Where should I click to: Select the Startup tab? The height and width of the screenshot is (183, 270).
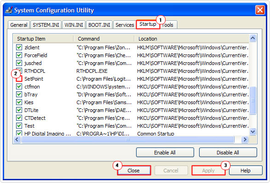[x=148, y=24]
